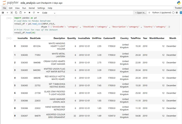The width and height of the screenshot is (182, 124).
Task: Click customer ID 13047.0 cell
Action: click(112, 116)
